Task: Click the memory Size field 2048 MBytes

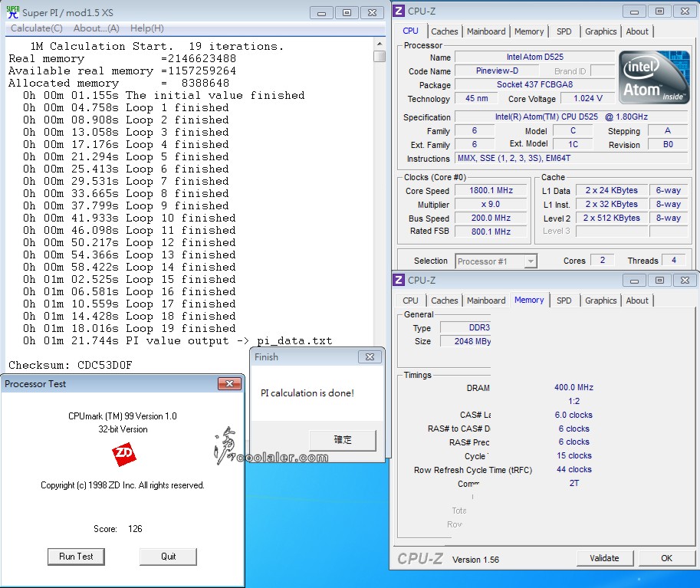Action: pyautogui.click(x=465, y=341)
